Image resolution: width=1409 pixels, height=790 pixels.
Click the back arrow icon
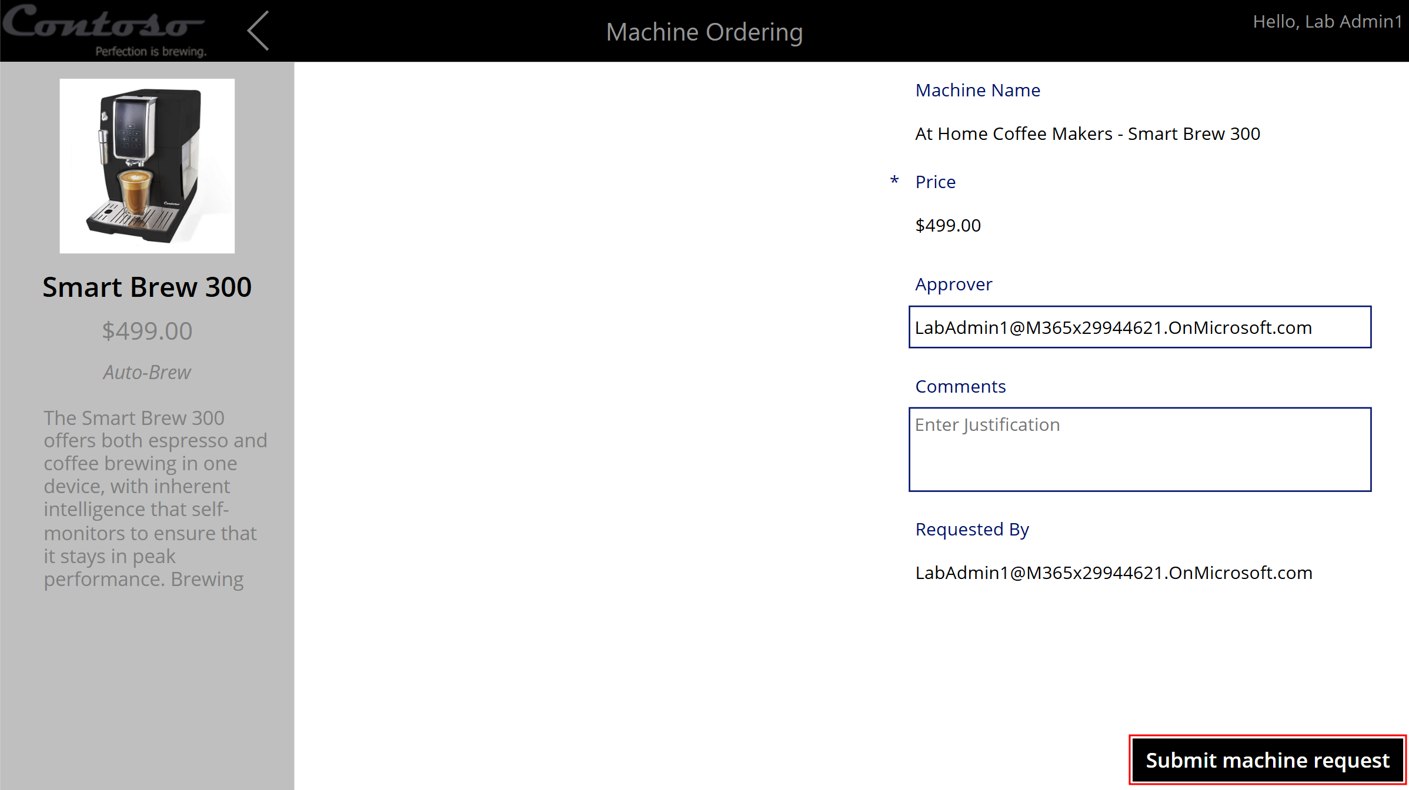tap(259, 31)
